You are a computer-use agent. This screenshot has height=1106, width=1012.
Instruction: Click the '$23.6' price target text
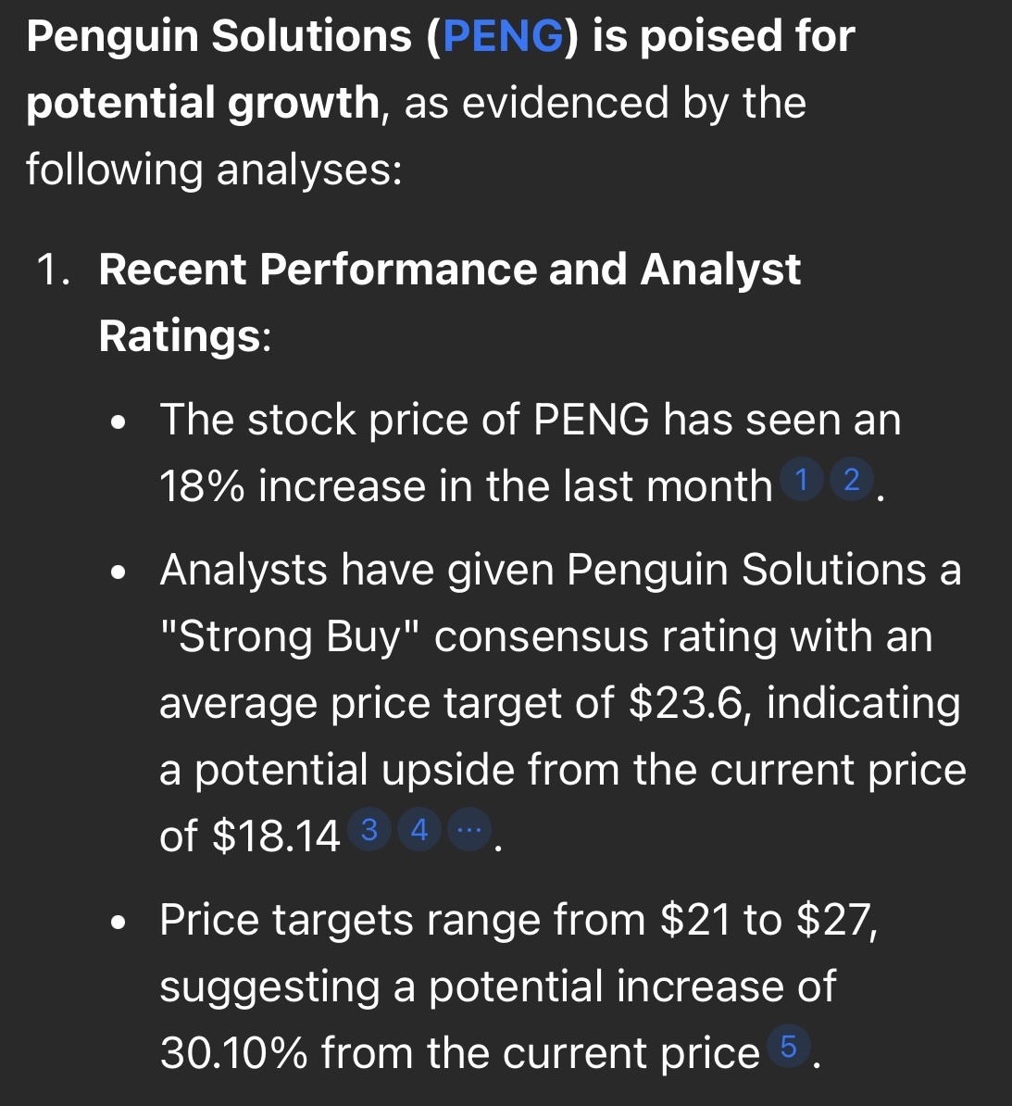(684, 704)
